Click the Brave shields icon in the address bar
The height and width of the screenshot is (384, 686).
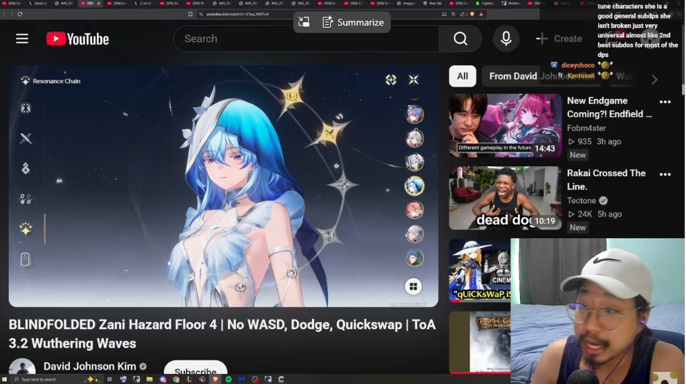(x=472, y=14)
